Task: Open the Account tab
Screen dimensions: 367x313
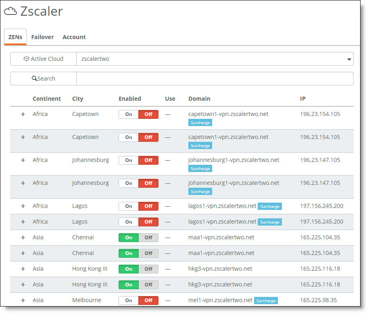Action: click(x=74, y=37)
